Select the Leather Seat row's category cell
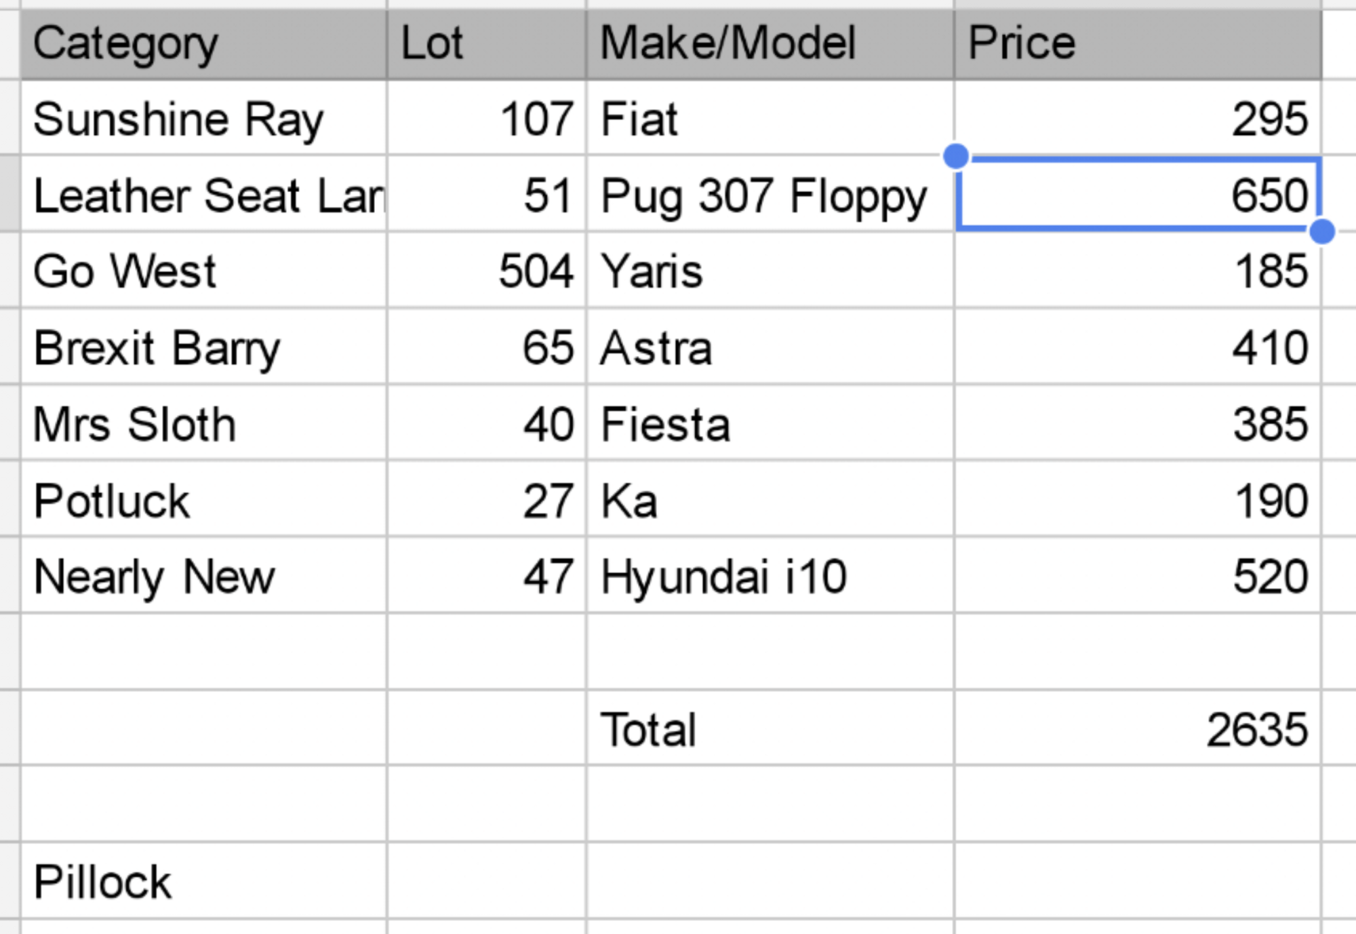 [x=204, y=195]
